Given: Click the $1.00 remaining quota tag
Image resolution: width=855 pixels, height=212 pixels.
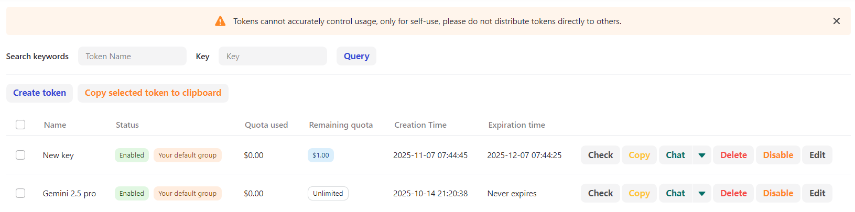Looking at the screenshot, I should click(x=321, y=155).
